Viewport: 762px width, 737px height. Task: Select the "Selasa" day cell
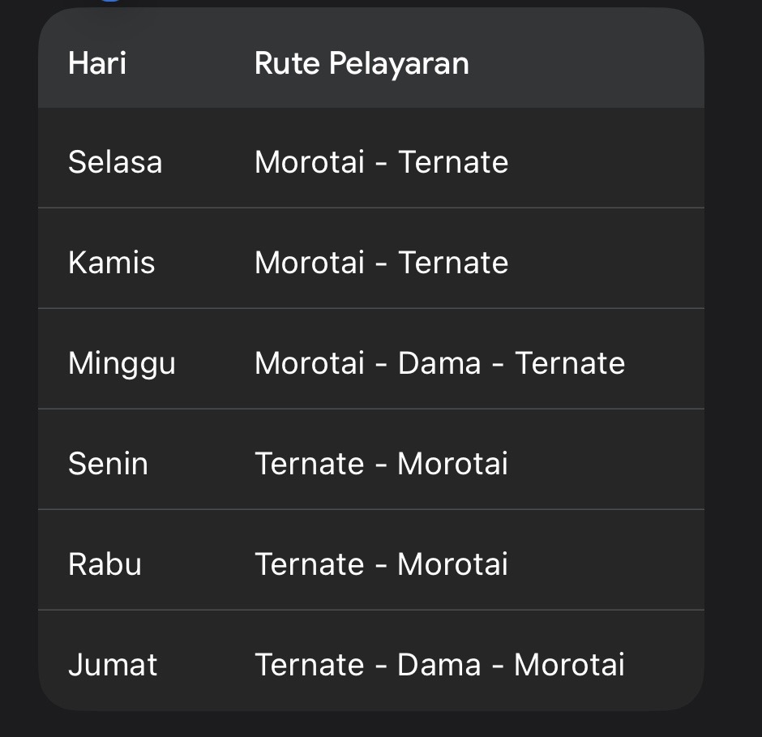tap(115, 162)
